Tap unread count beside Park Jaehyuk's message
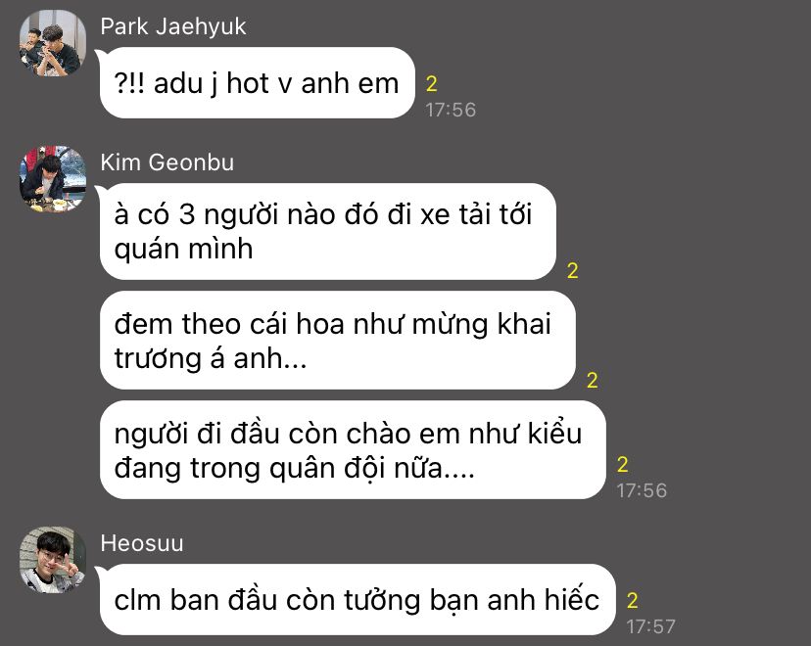Viewport: 811px width, 646px height. pos(432,84)
